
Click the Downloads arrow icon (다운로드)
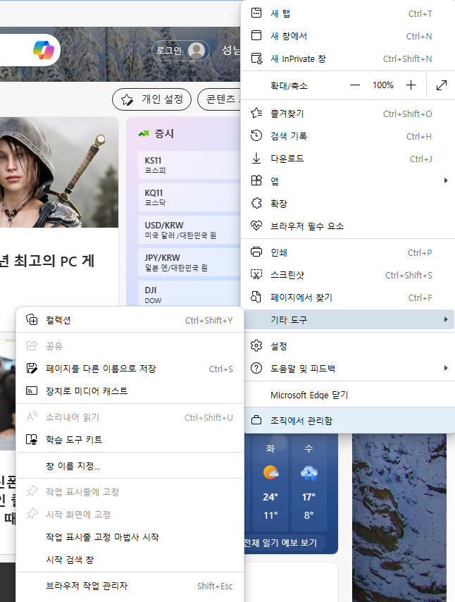[256, 158]
